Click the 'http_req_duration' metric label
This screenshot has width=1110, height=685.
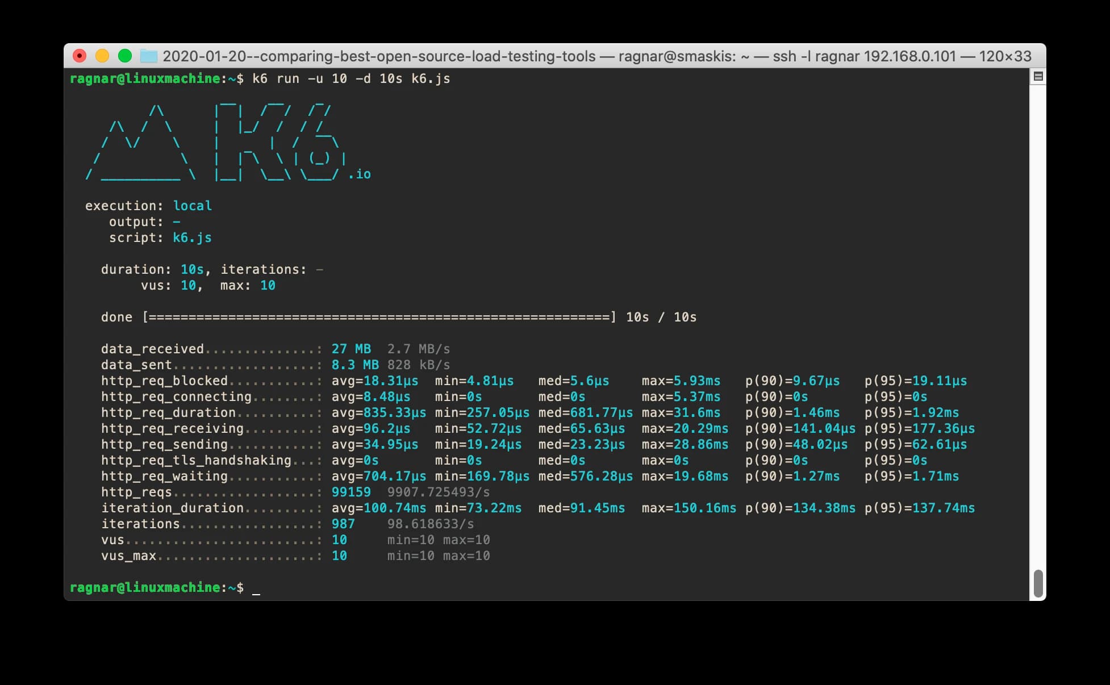tap(168, 412)
